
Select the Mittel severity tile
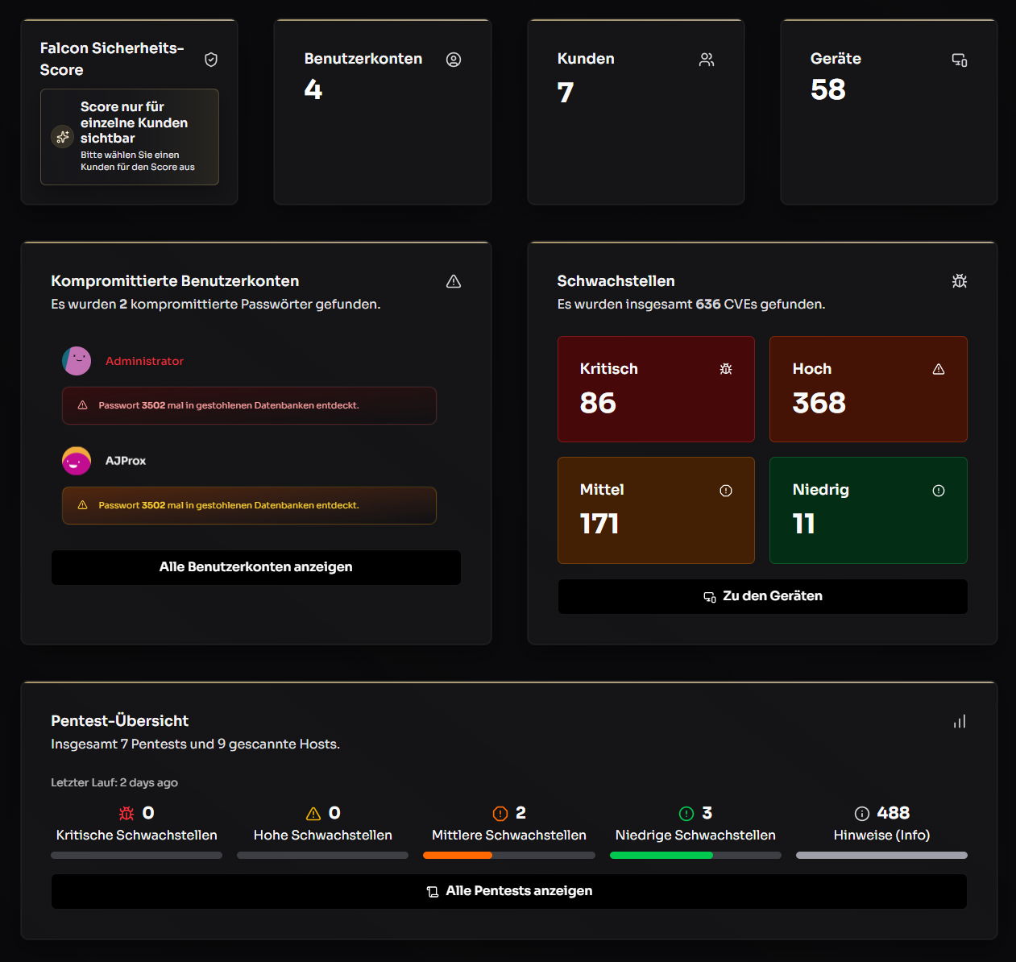(x=656, y=511)
